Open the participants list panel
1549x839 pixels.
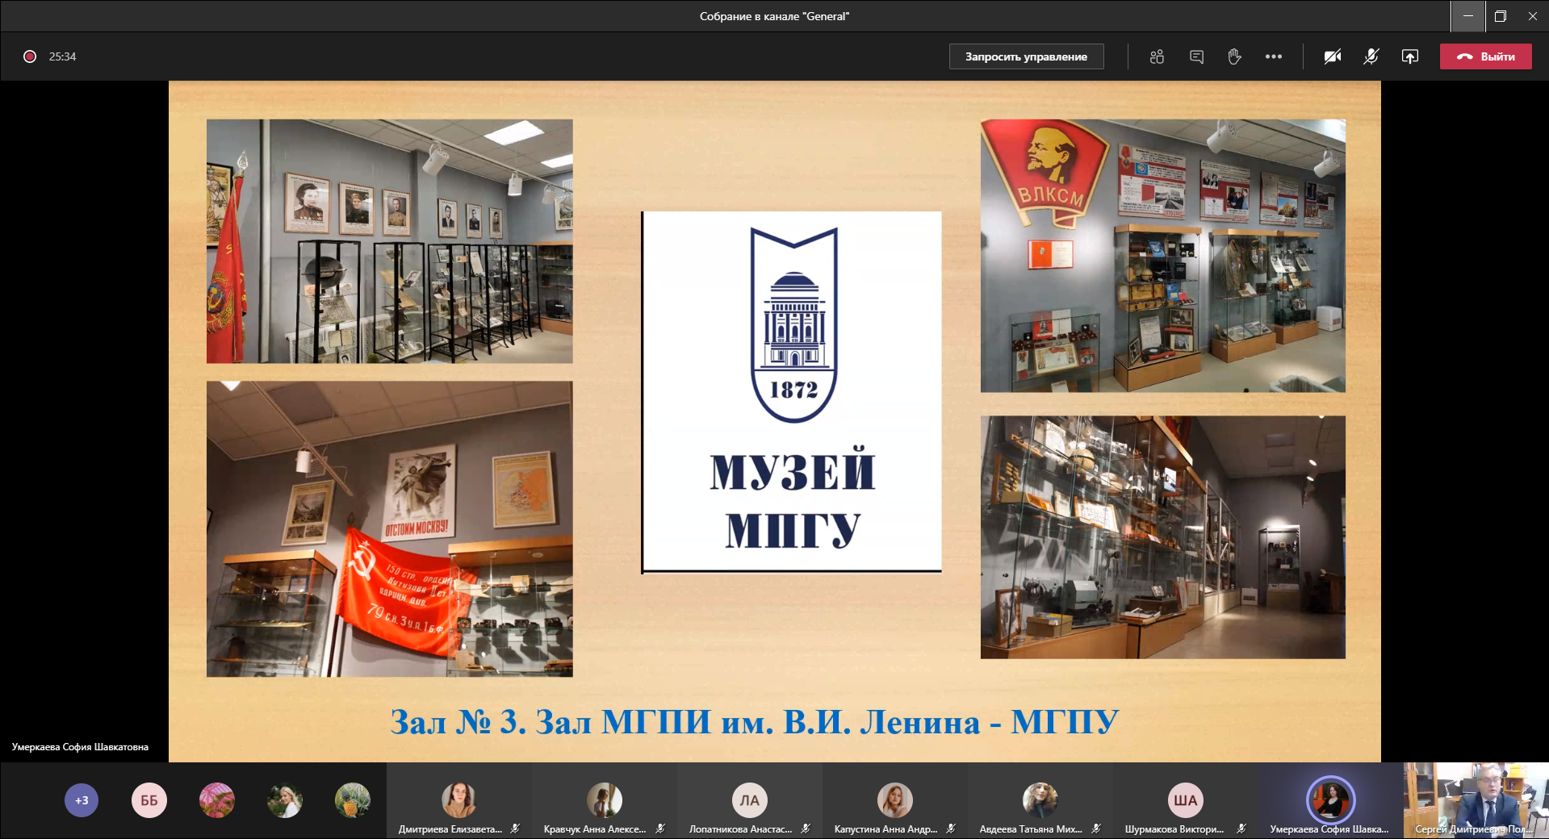click(1157, 56)
